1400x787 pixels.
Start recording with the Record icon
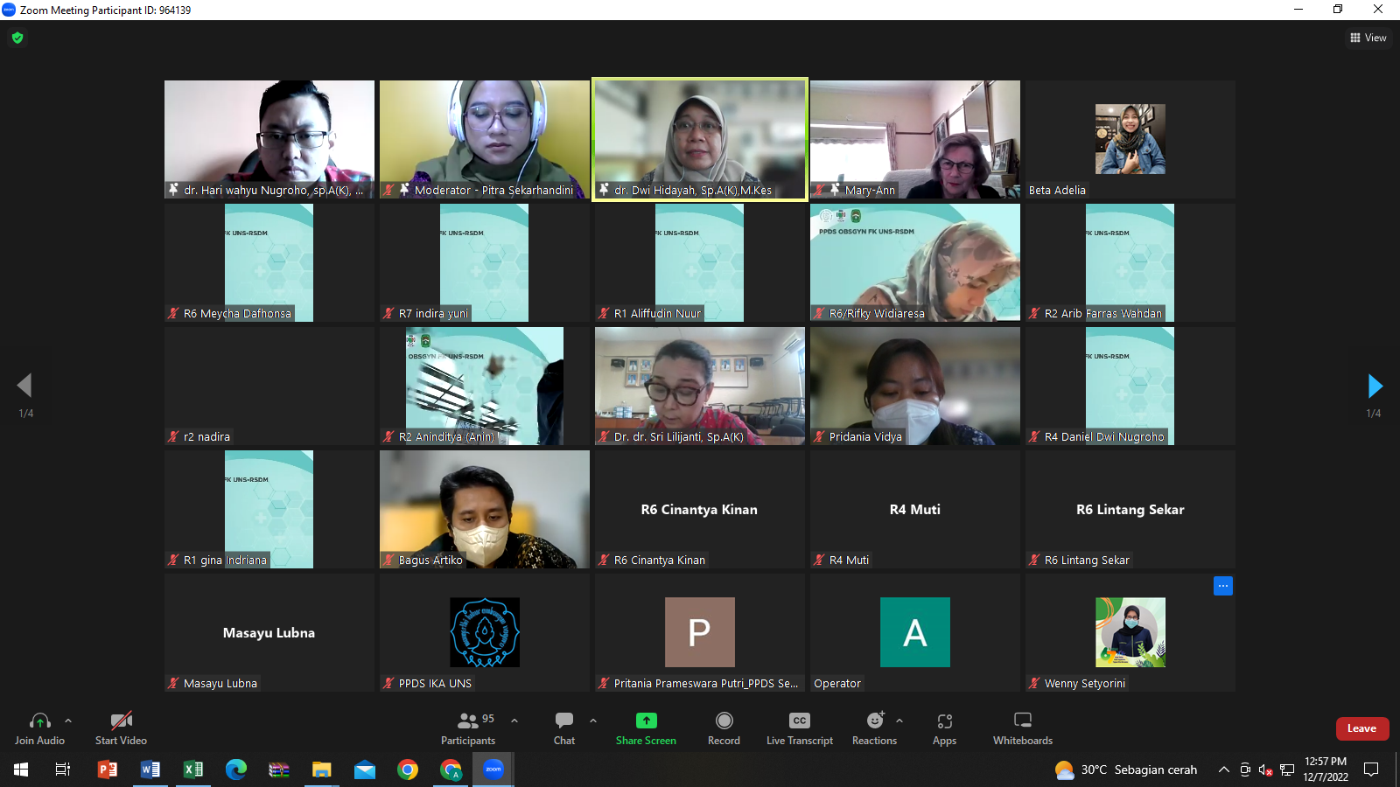click(724, 721)
